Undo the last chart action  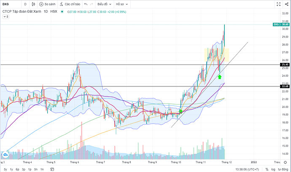86,4
